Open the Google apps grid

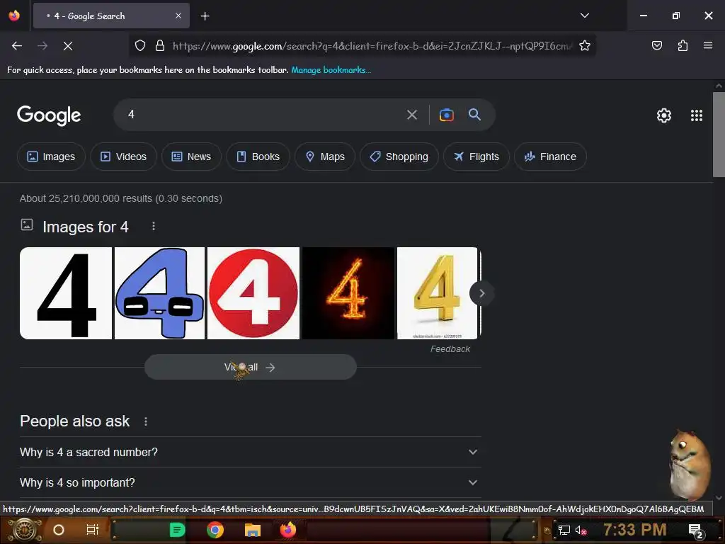[697, 115]
